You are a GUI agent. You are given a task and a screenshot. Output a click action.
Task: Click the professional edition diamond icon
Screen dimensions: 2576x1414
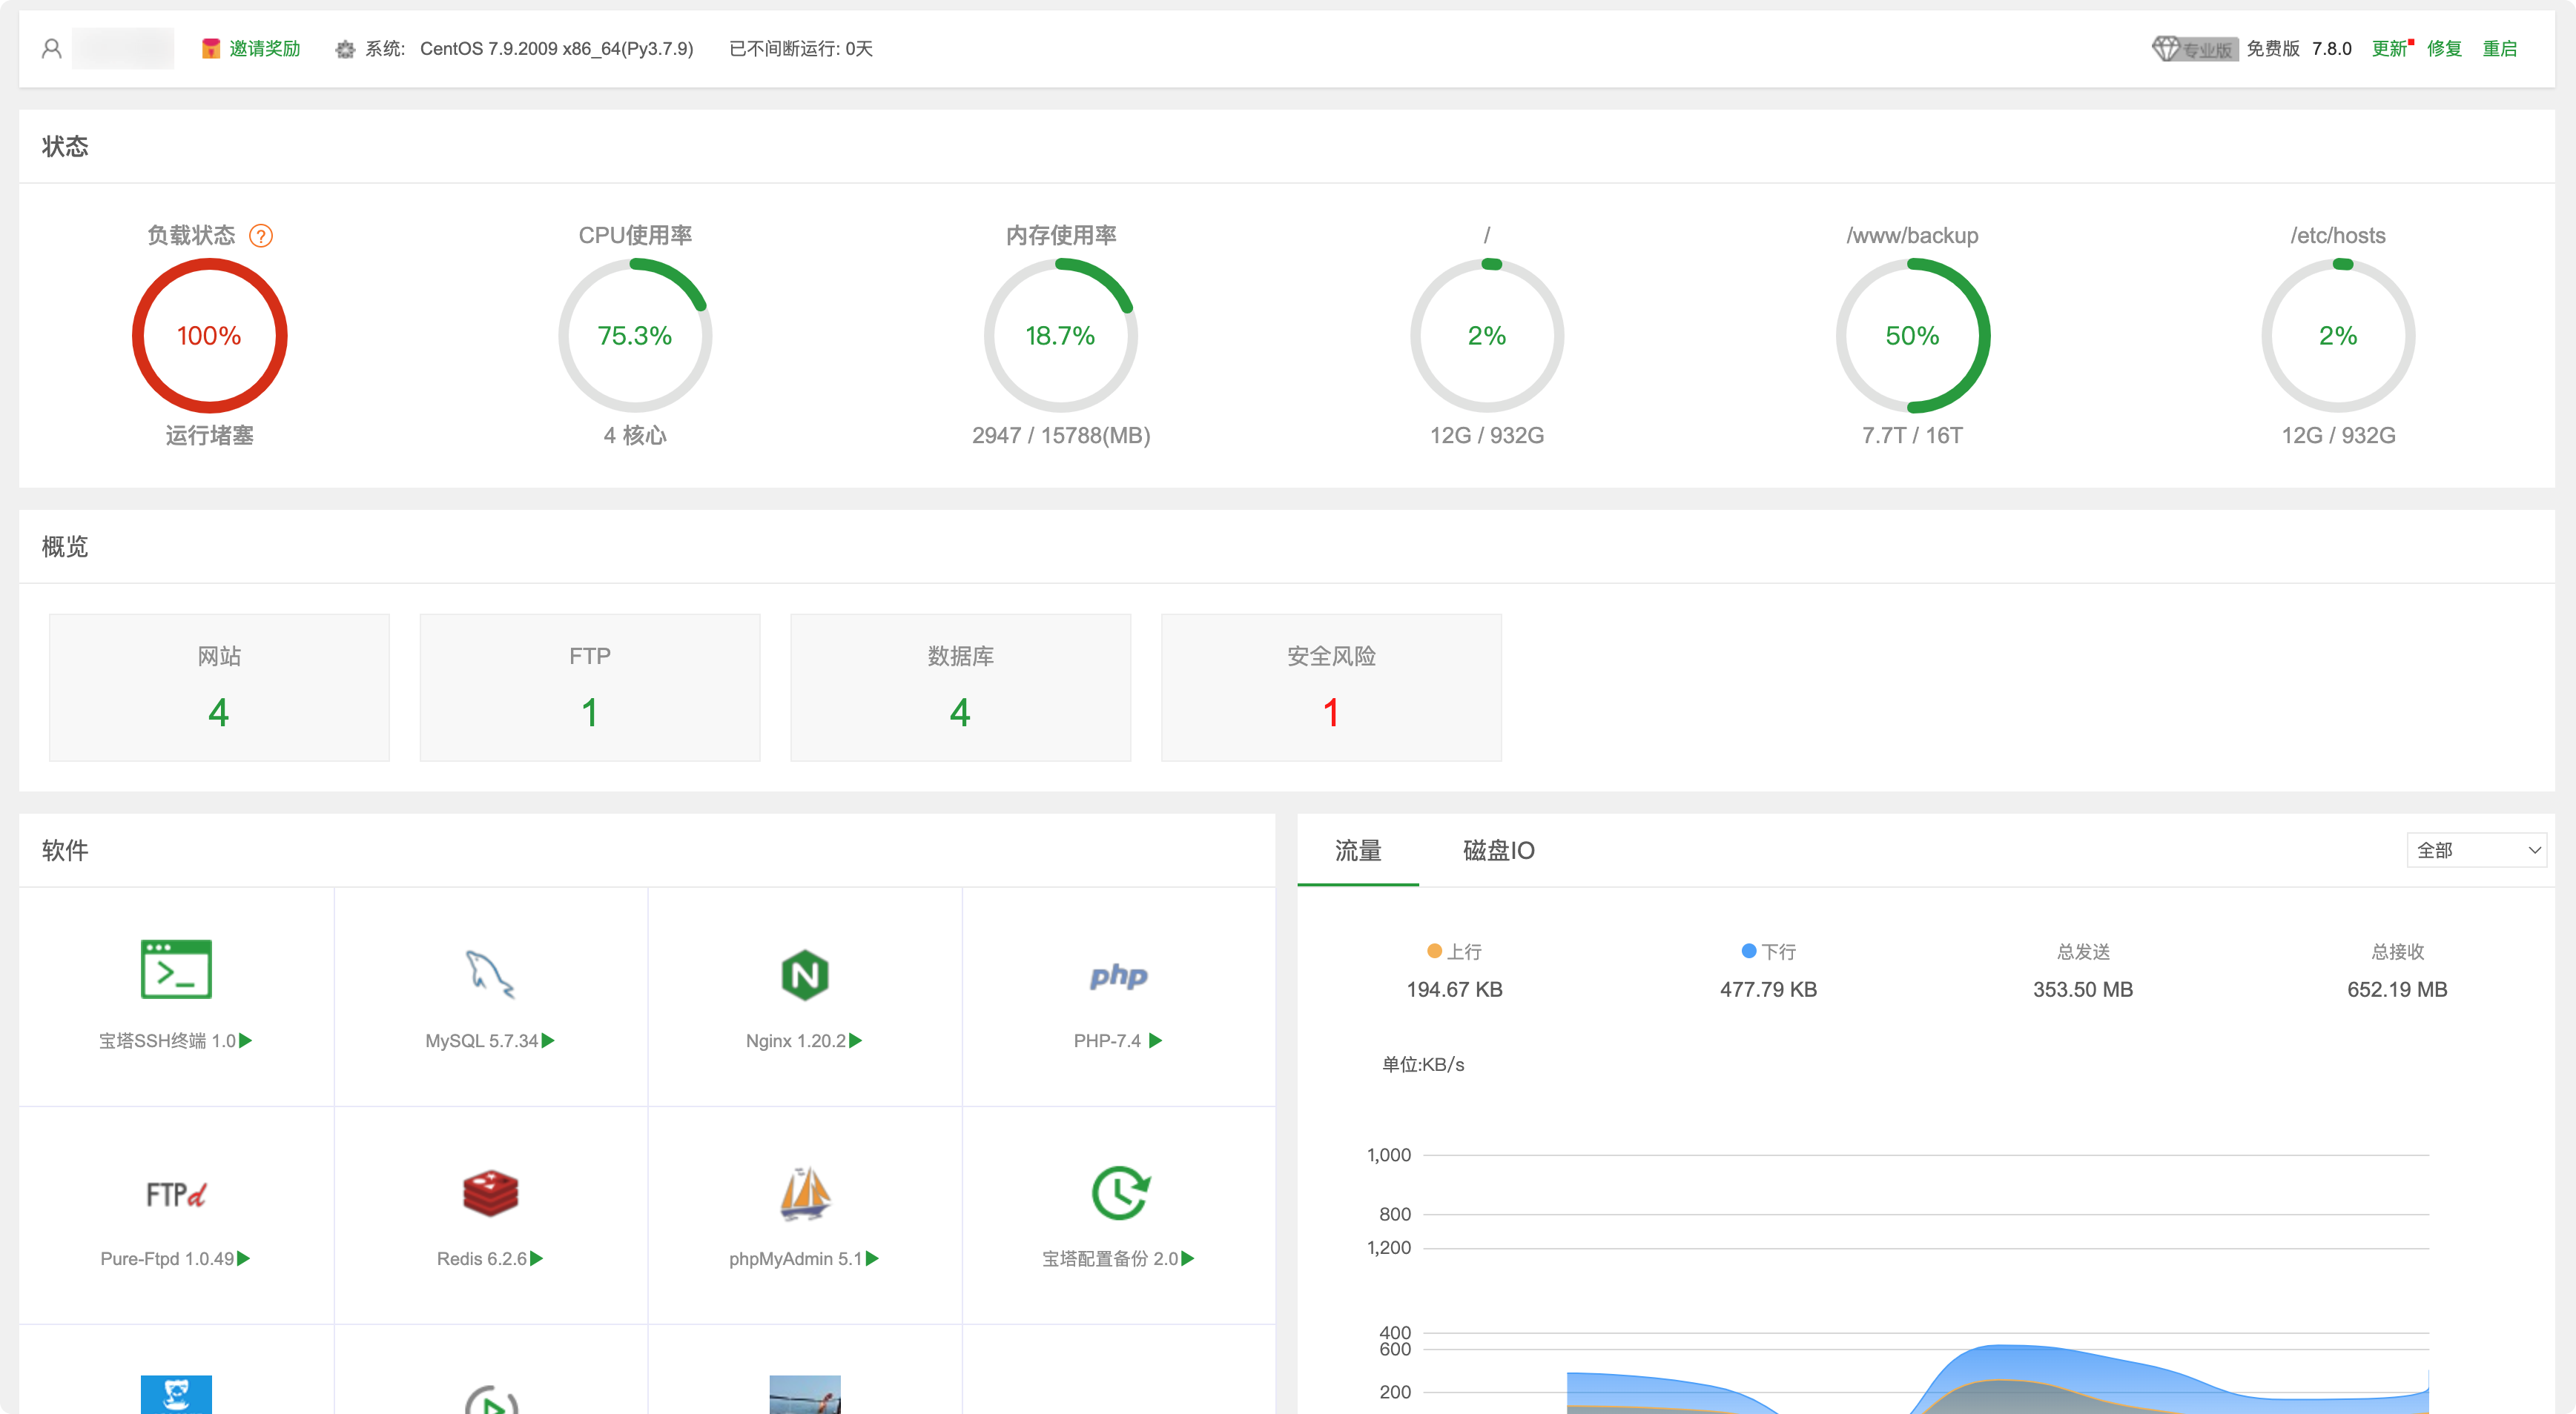coord(2166,48)
